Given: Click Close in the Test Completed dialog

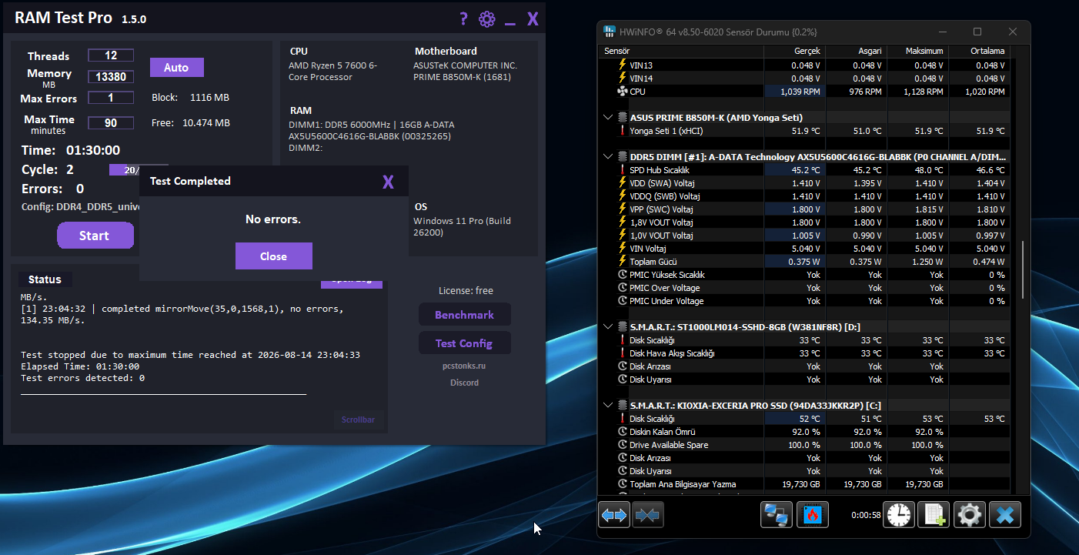Looking at the screenshot, I should pos(273,256).
